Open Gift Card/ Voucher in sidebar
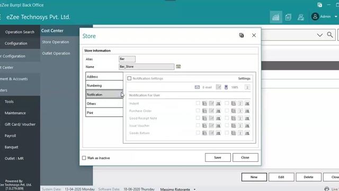 [20, 124]
